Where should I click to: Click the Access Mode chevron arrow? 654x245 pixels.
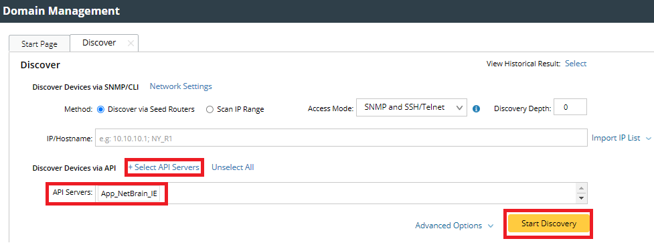[459, 108]
